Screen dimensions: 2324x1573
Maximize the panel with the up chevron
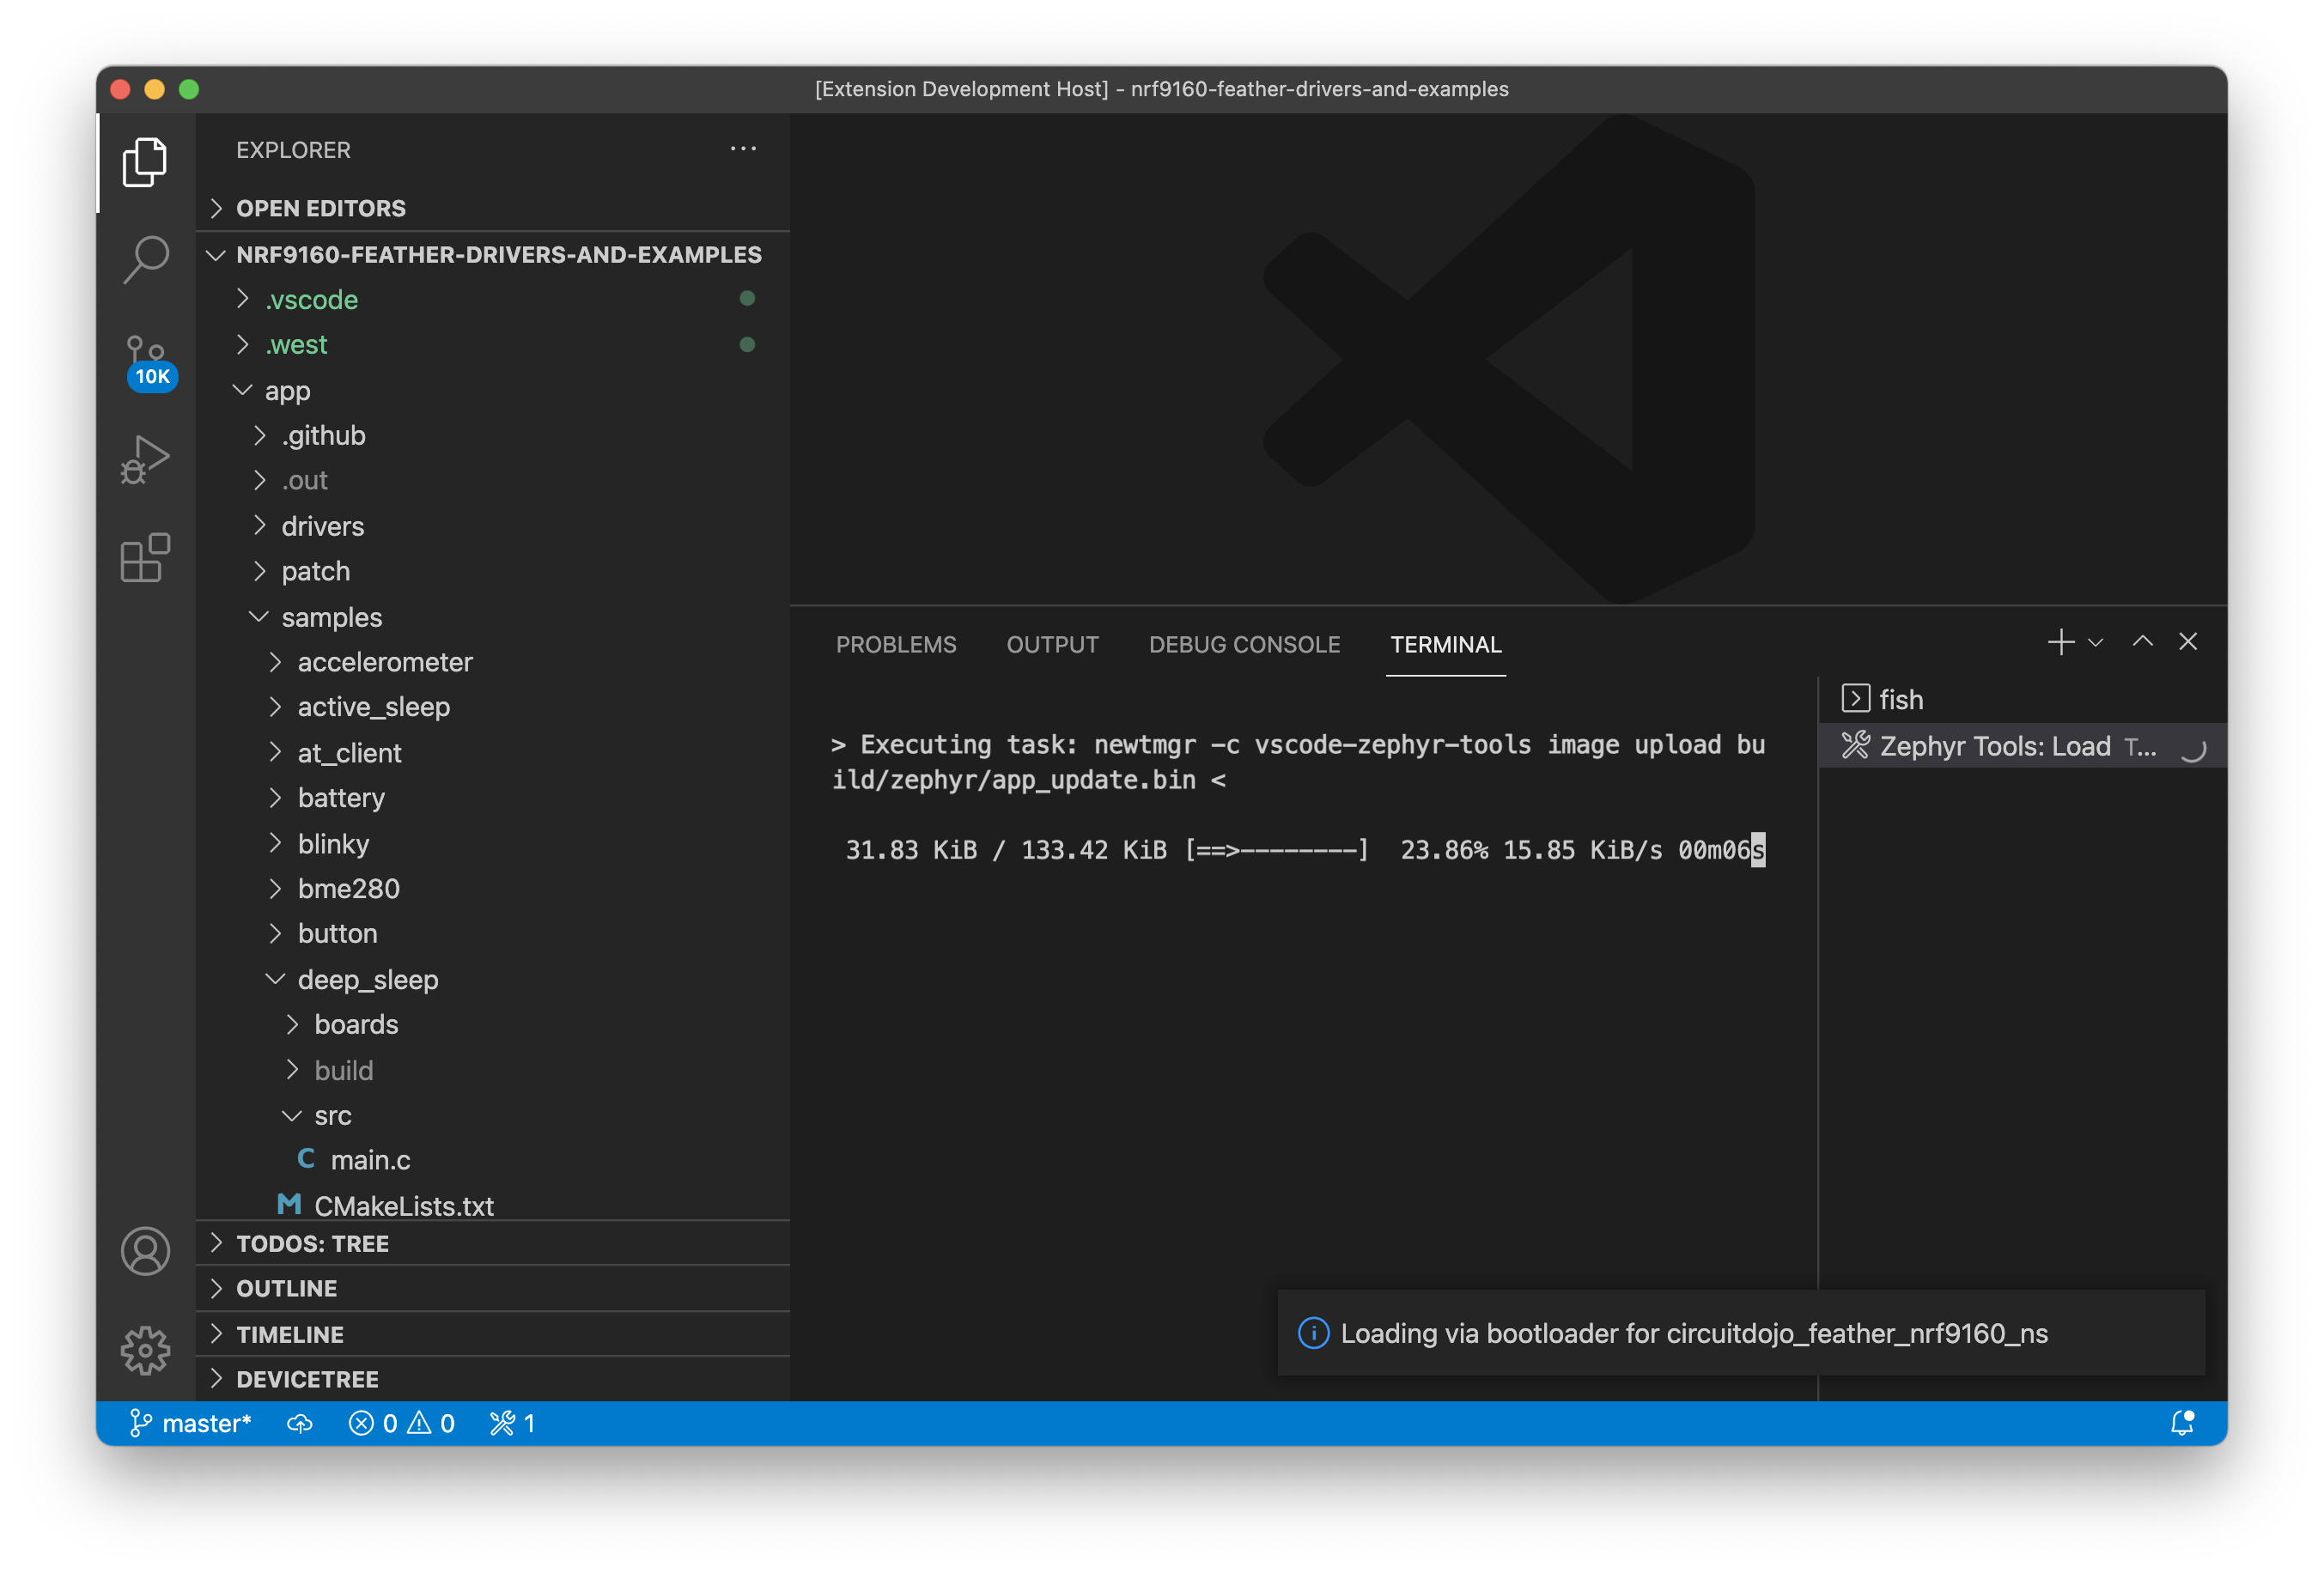click(2142, 642)
